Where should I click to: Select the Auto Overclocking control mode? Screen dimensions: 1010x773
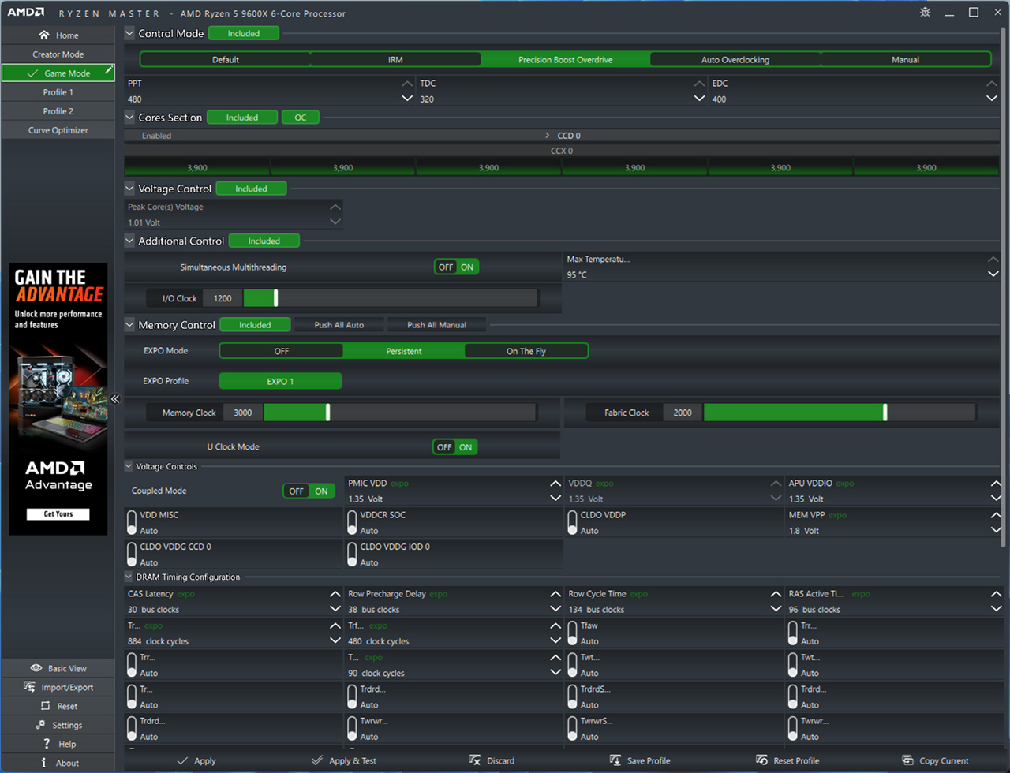click(735, 60)
